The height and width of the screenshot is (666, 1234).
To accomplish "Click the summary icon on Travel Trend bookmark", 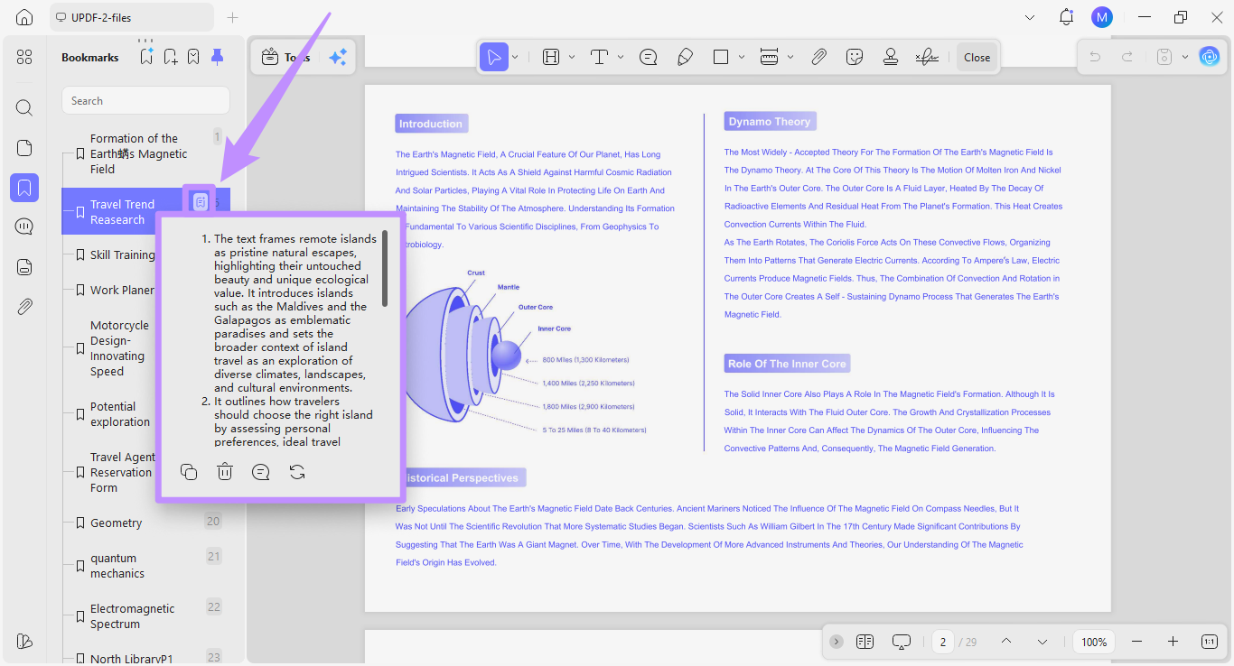I will coord(201,202).
